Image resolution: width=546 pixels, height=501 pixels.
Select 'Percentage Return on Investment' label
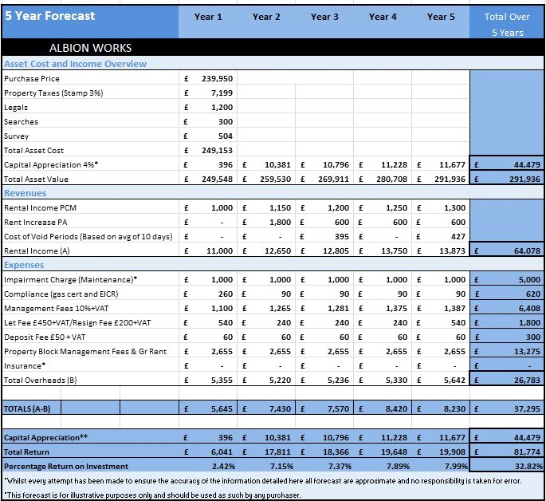(66, 466)
